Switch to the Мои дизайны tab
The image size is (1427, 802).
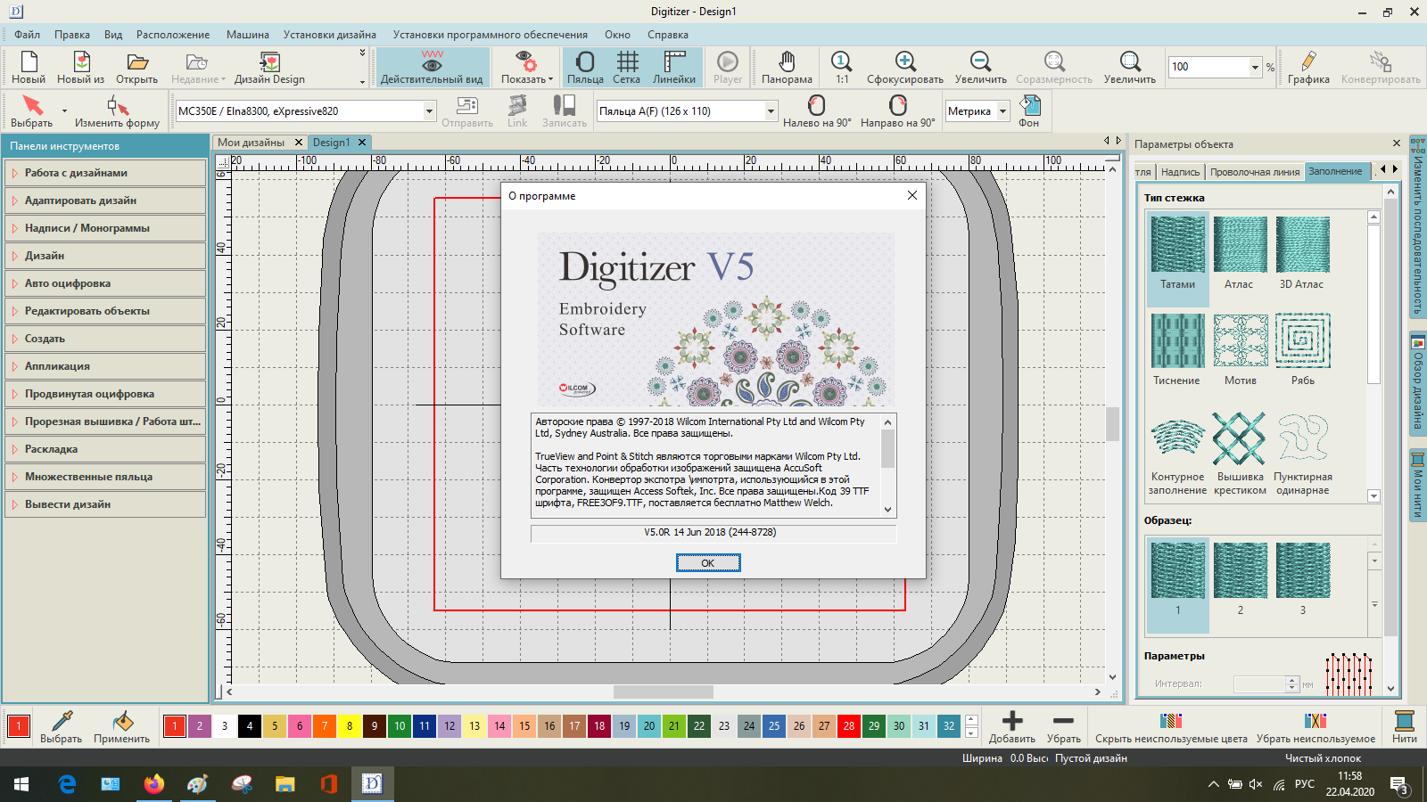click(251, 143)
